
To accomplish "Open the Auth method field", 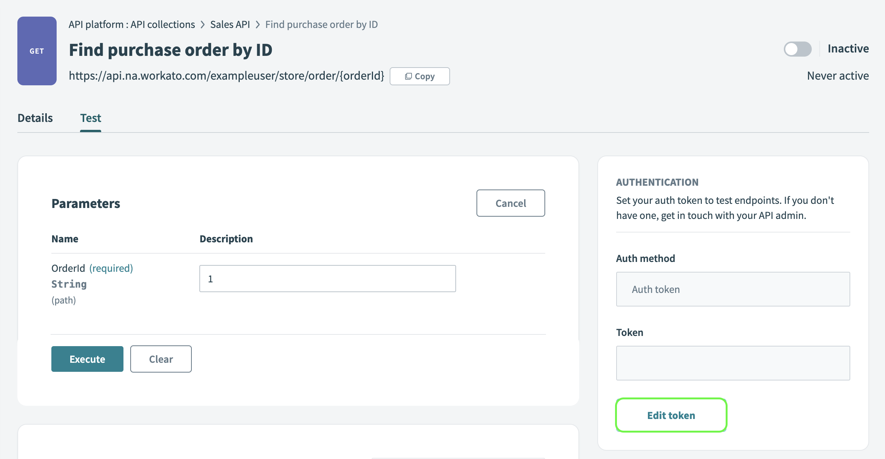I will click(732, 289).
